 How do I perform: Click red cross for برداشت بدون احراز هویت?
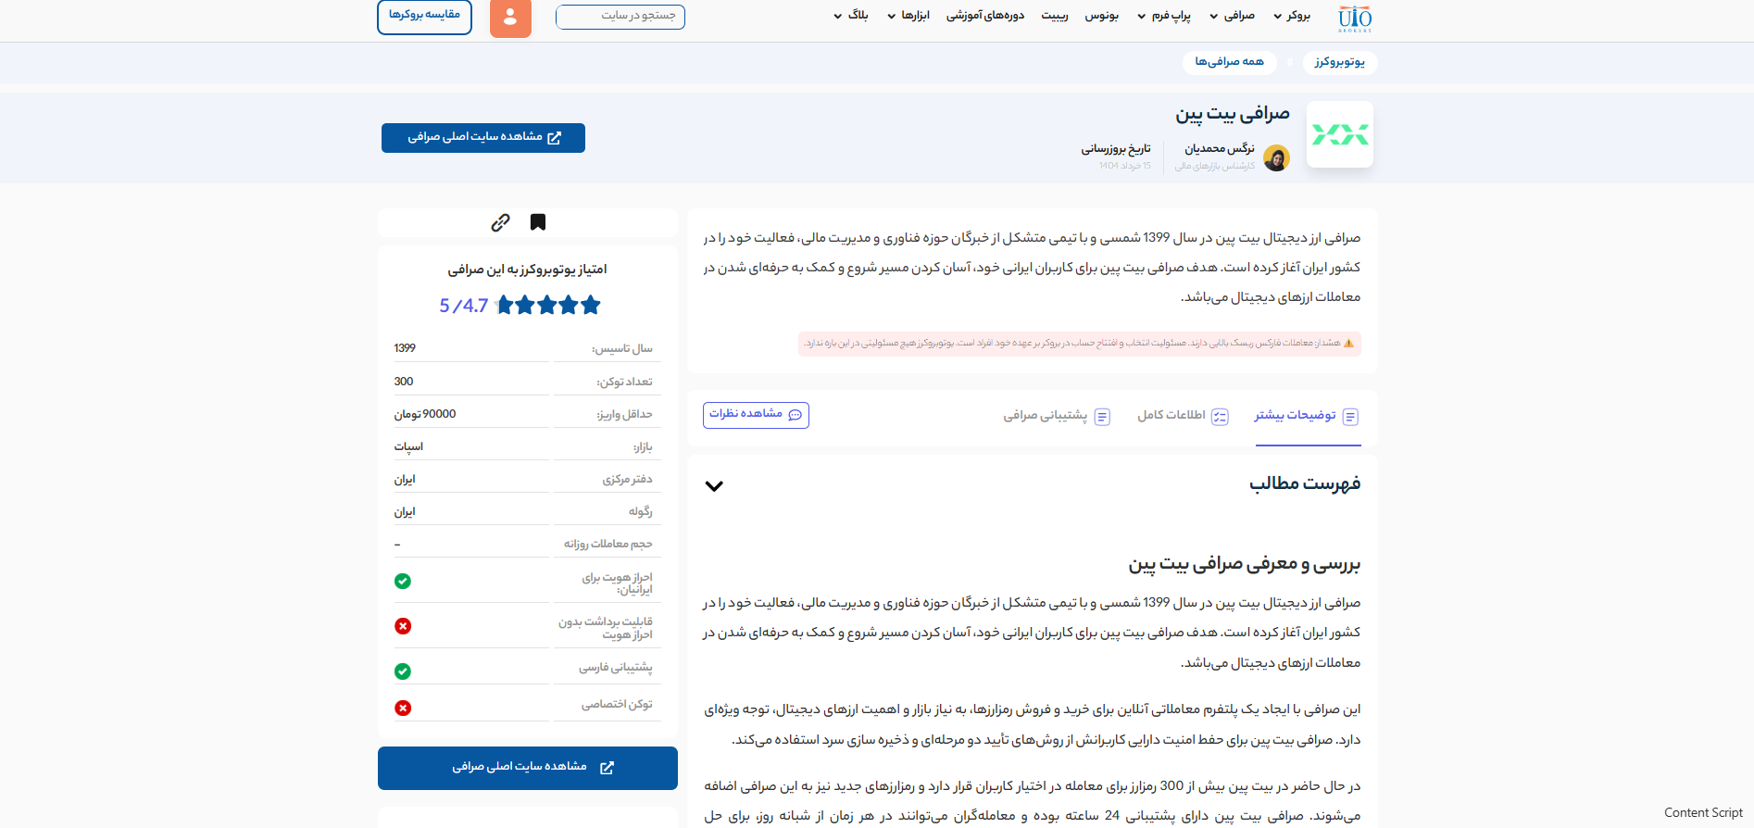(403, 626)
